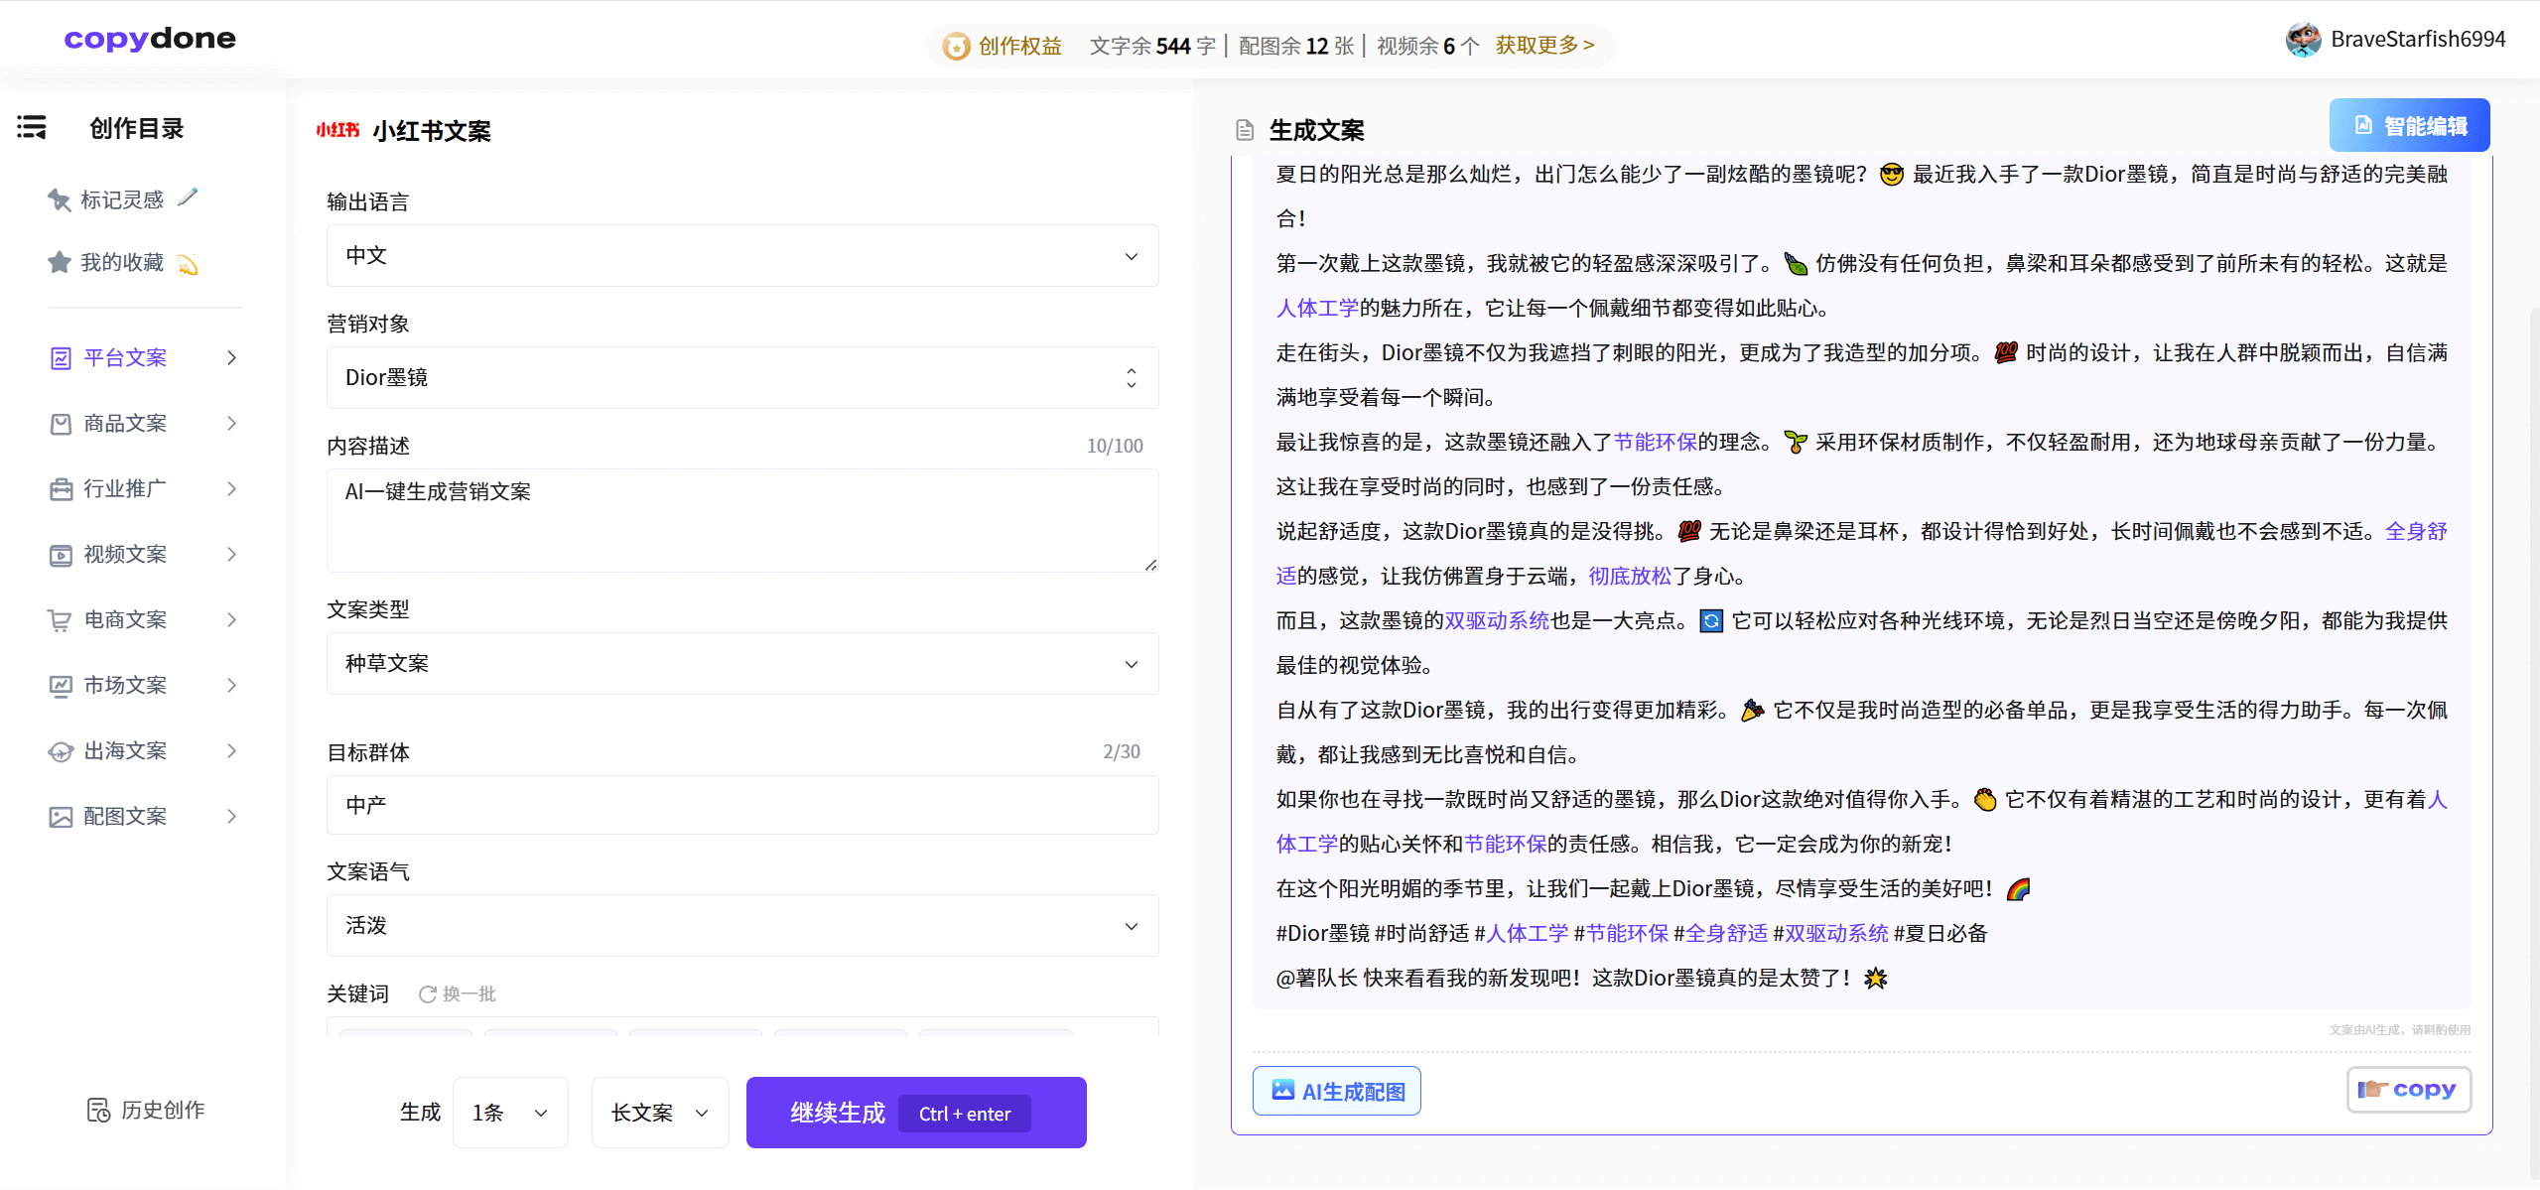Open the 输出语言 dropdown showing 中文
2540x1190 pixels.
tap(742, 256)
